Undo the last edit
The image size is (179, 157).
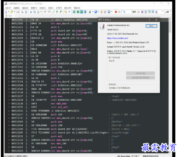click(x=45, y=12)
